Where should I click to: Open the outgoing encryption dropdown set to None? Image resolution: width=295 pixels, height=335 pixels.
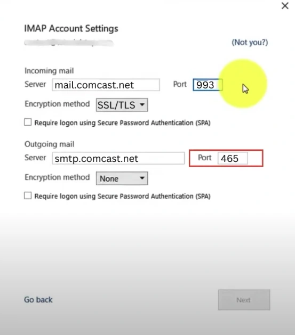[x=122, y=178]
